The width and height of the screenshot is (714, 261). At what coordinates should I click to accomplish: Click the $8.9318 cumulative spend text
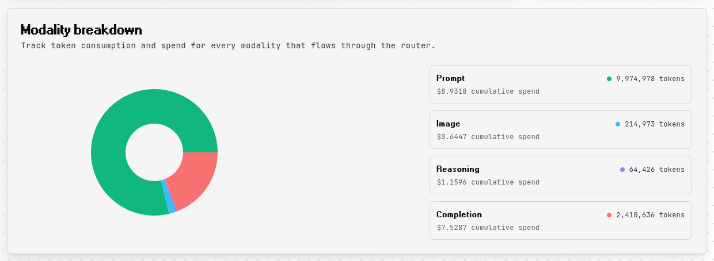click(x=488, y=91)
